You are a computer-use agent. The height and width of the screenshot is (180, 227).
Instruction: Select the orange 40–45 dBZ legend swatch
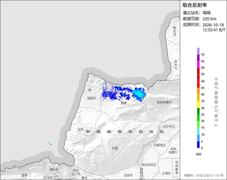198,91
